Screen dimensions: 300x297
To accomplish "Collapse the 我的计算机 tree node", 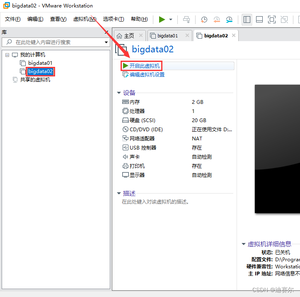I will coord(7,55).
